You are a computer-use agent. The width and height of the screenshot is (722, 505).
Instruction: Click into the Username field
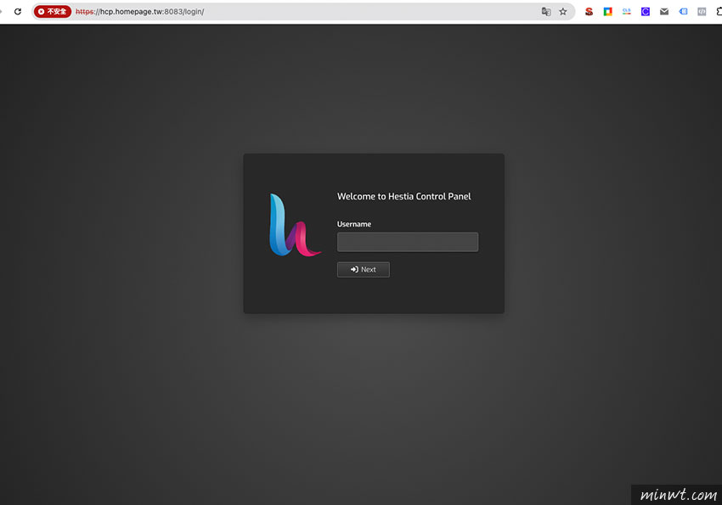tap(408, 242)
